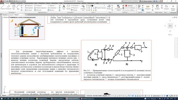
Task: Click the Вставка (Insert block) icon
Action: tap(109, 7)
